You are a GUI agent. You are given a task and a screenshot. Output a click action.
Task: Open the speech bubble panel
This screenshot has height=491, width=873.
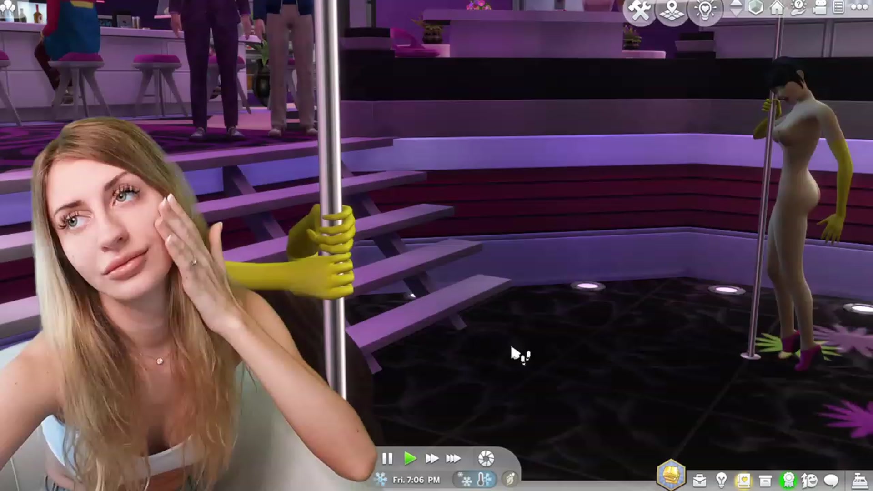point(832,480)
